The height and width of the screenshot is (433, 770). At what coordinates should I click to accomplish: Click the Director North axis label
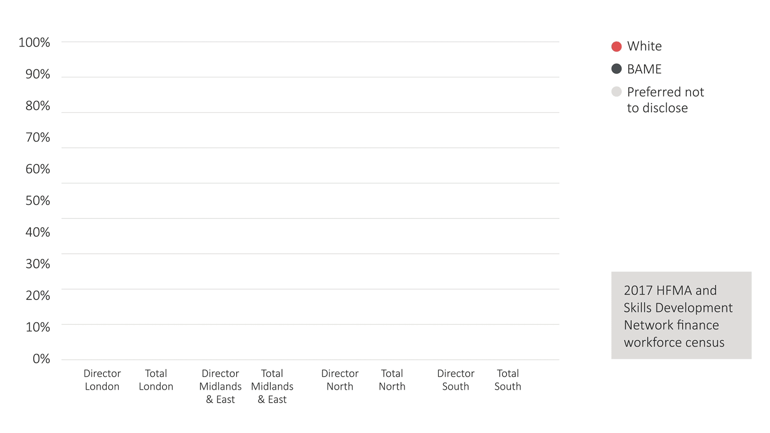click(340, 380)
